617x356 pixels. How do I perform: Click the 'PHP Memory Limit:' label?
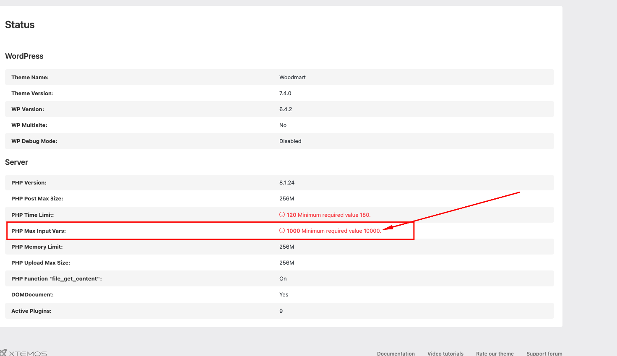(37, 247)
